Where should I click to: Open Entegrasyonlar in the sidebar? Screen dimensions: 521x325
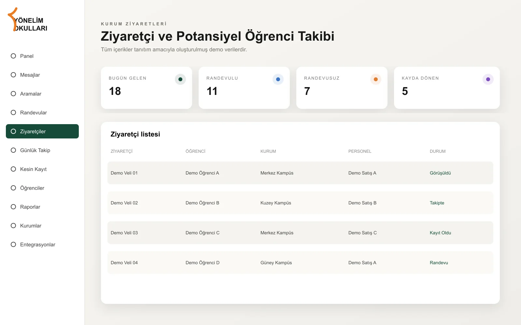[x=42, y=244]
